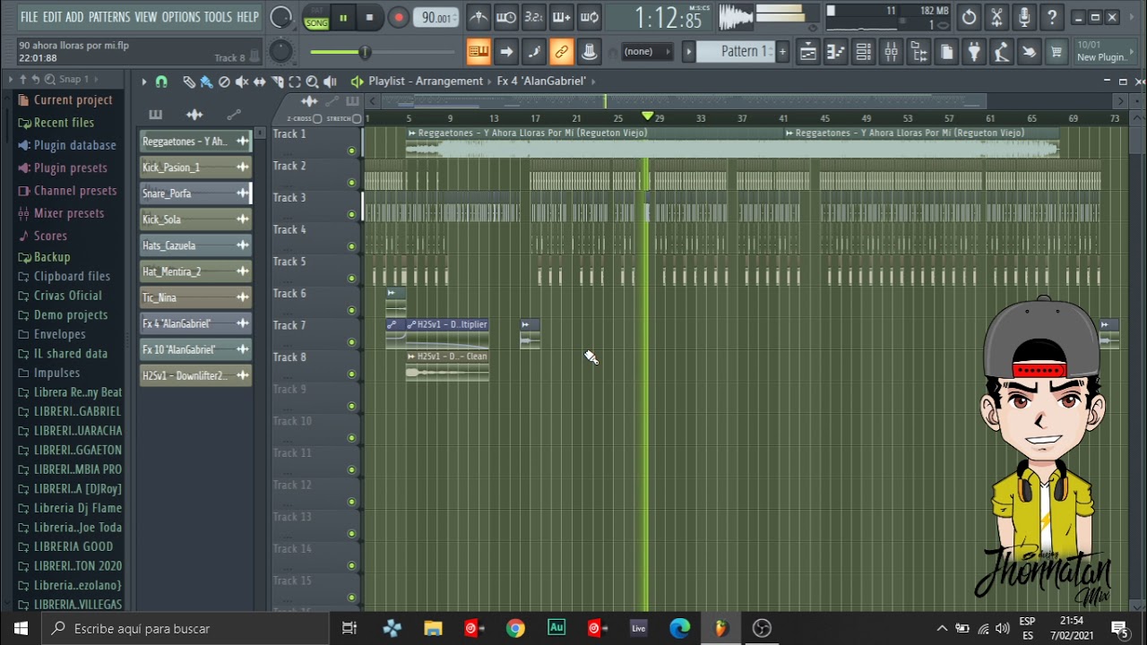Toggle the Playlist snap magnet icon
The image size is (1147, 645).
pos(161,82)
